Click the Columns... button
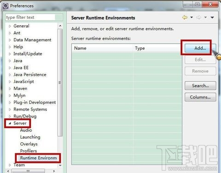The height and width of the screenshot is (173, 221). pyautogui.click(x=200, y=97)
